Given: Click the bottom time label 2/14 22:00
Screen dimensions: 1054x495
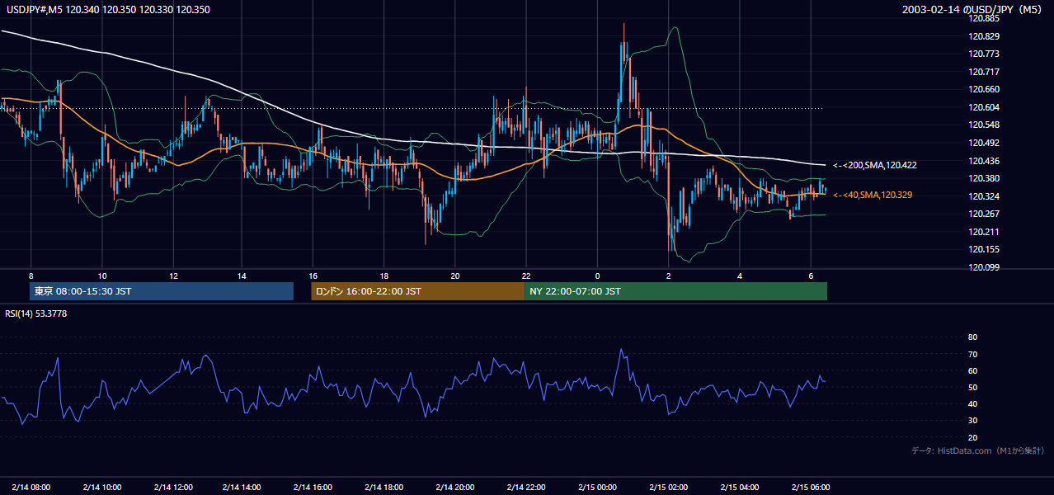Looking at the screenshot, I should click(x=528, y=488).
